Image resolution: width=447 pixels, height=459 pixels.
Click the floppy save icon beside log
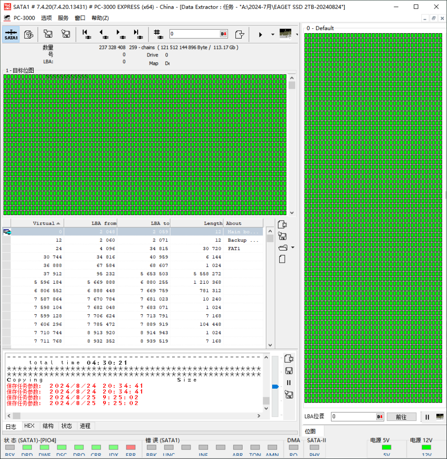pyautogui.click(x=289, y=371)
